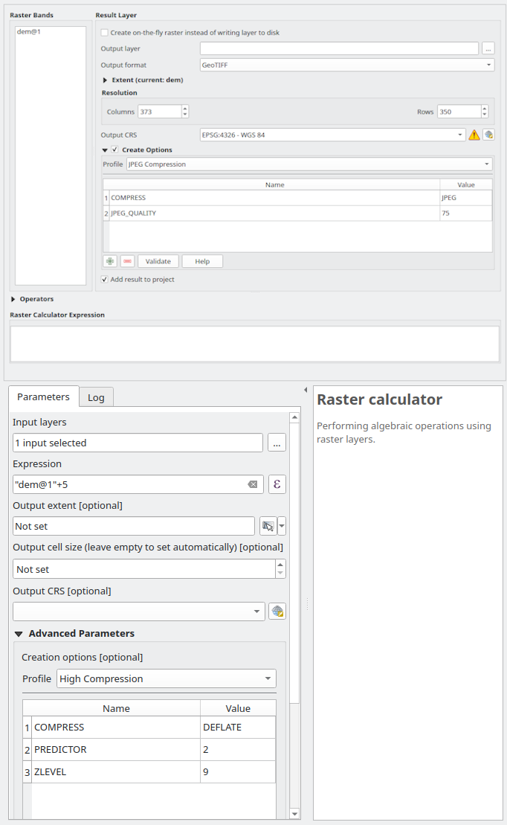The image size is (507, 825).
Task: Click the CRS warning triangle icon
Action: point(474,135)
